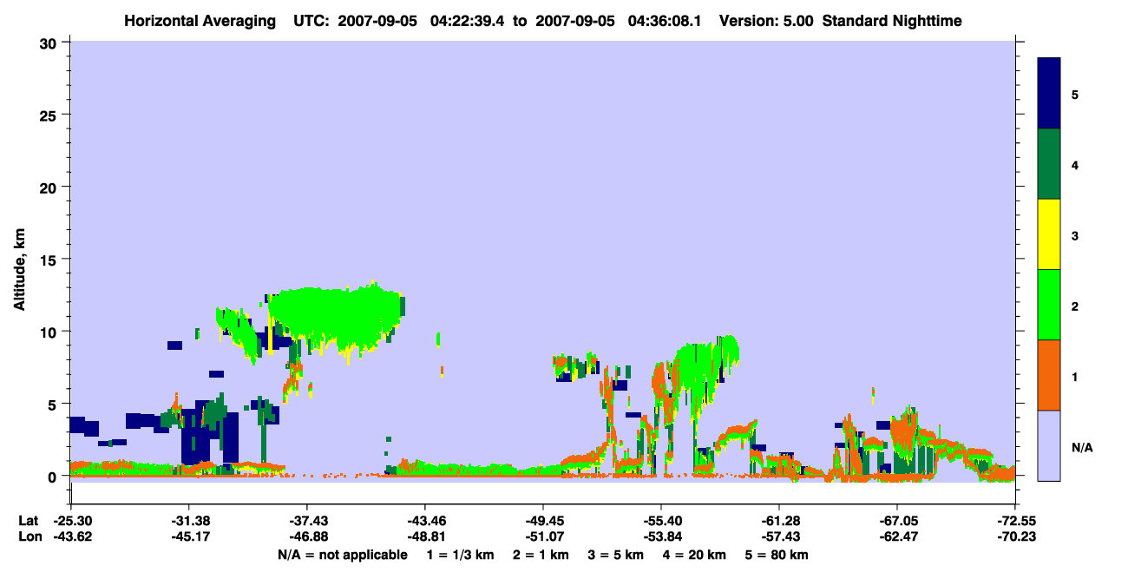
Task: Click the 'Lat' row label
Action: point(28,521)
